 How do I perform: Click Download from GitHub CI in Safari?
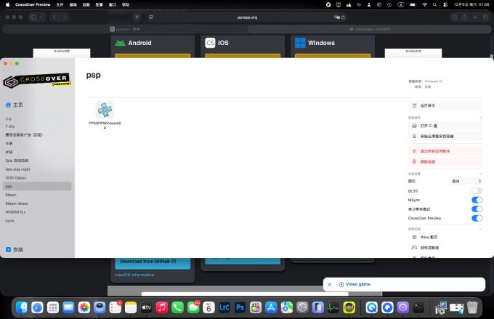[153, 263]
